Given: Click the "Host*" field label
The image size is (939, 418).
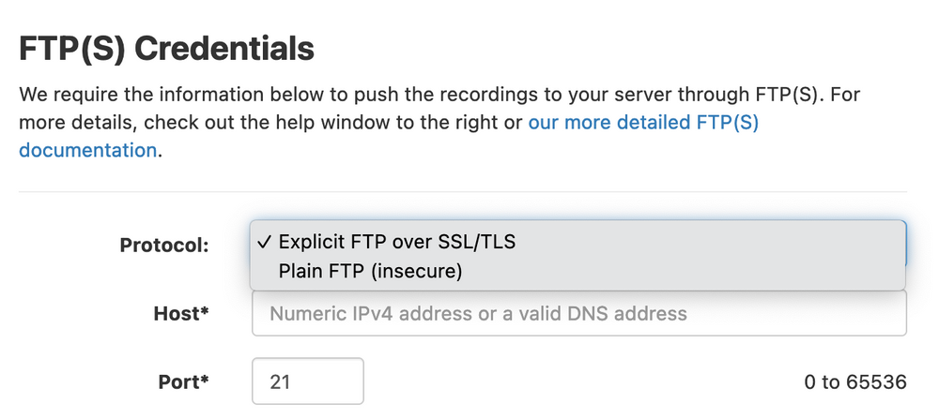Looking at the screenshot, I should (x=180, y=314).
